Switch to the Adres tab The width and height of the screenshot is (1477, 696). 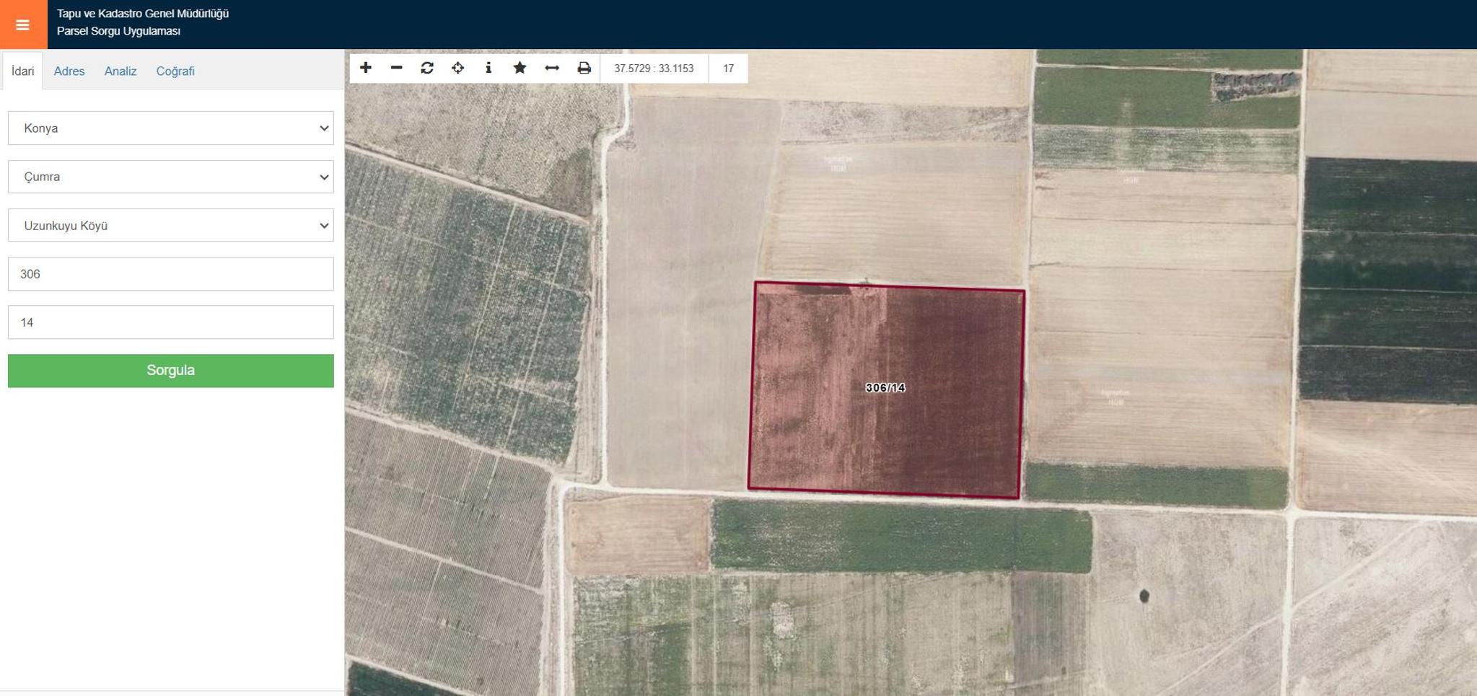click(69, 71)
